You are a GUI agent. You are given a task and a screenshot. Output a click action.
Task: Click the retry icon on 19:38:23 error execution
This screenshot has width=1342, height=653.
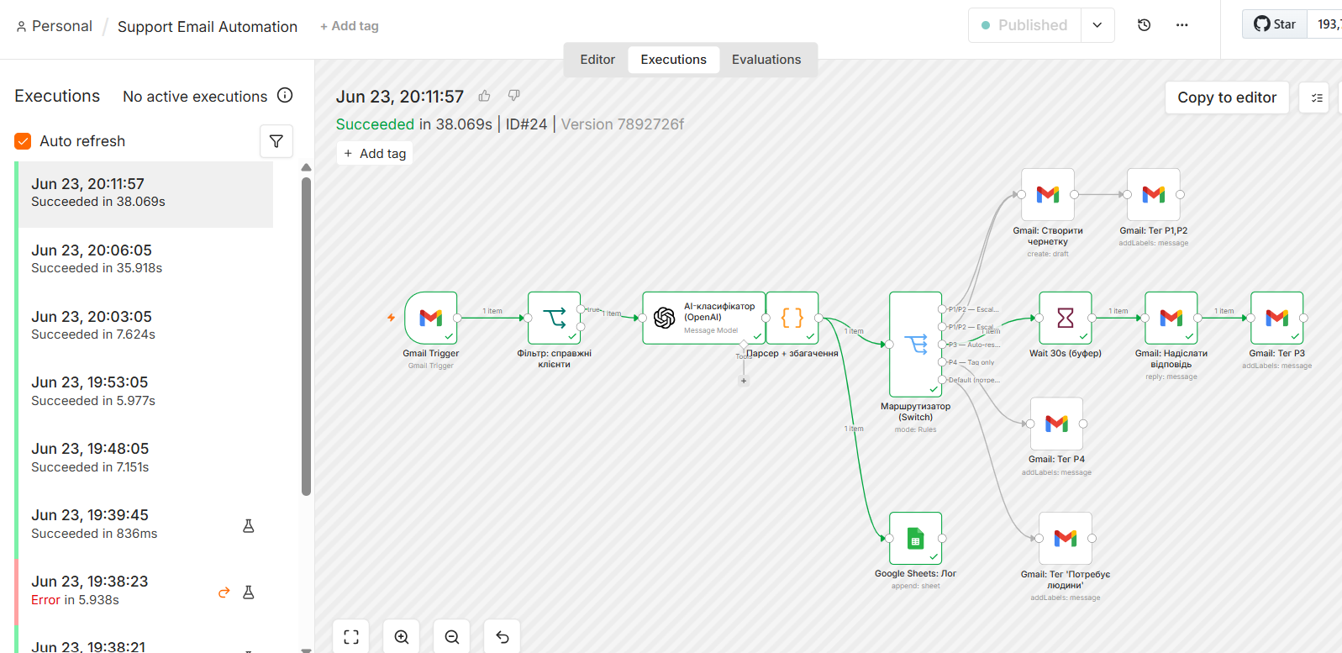click(224, 592)
